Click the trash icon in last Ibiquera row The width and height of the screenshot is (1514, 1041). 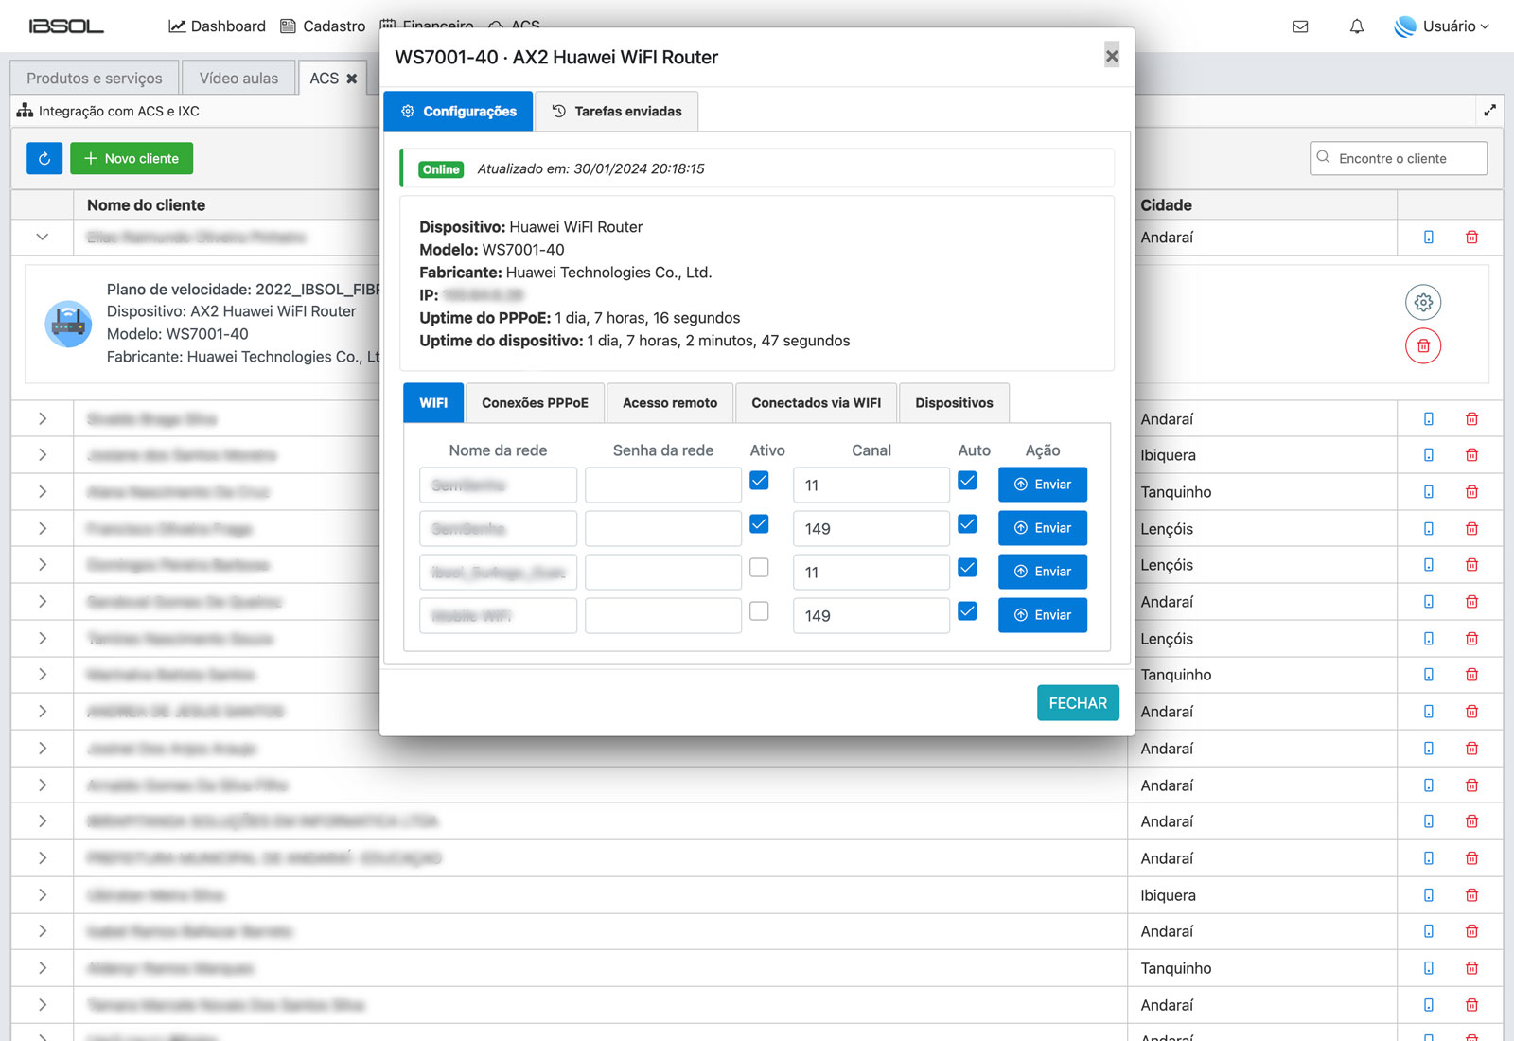click(1471, 895)
